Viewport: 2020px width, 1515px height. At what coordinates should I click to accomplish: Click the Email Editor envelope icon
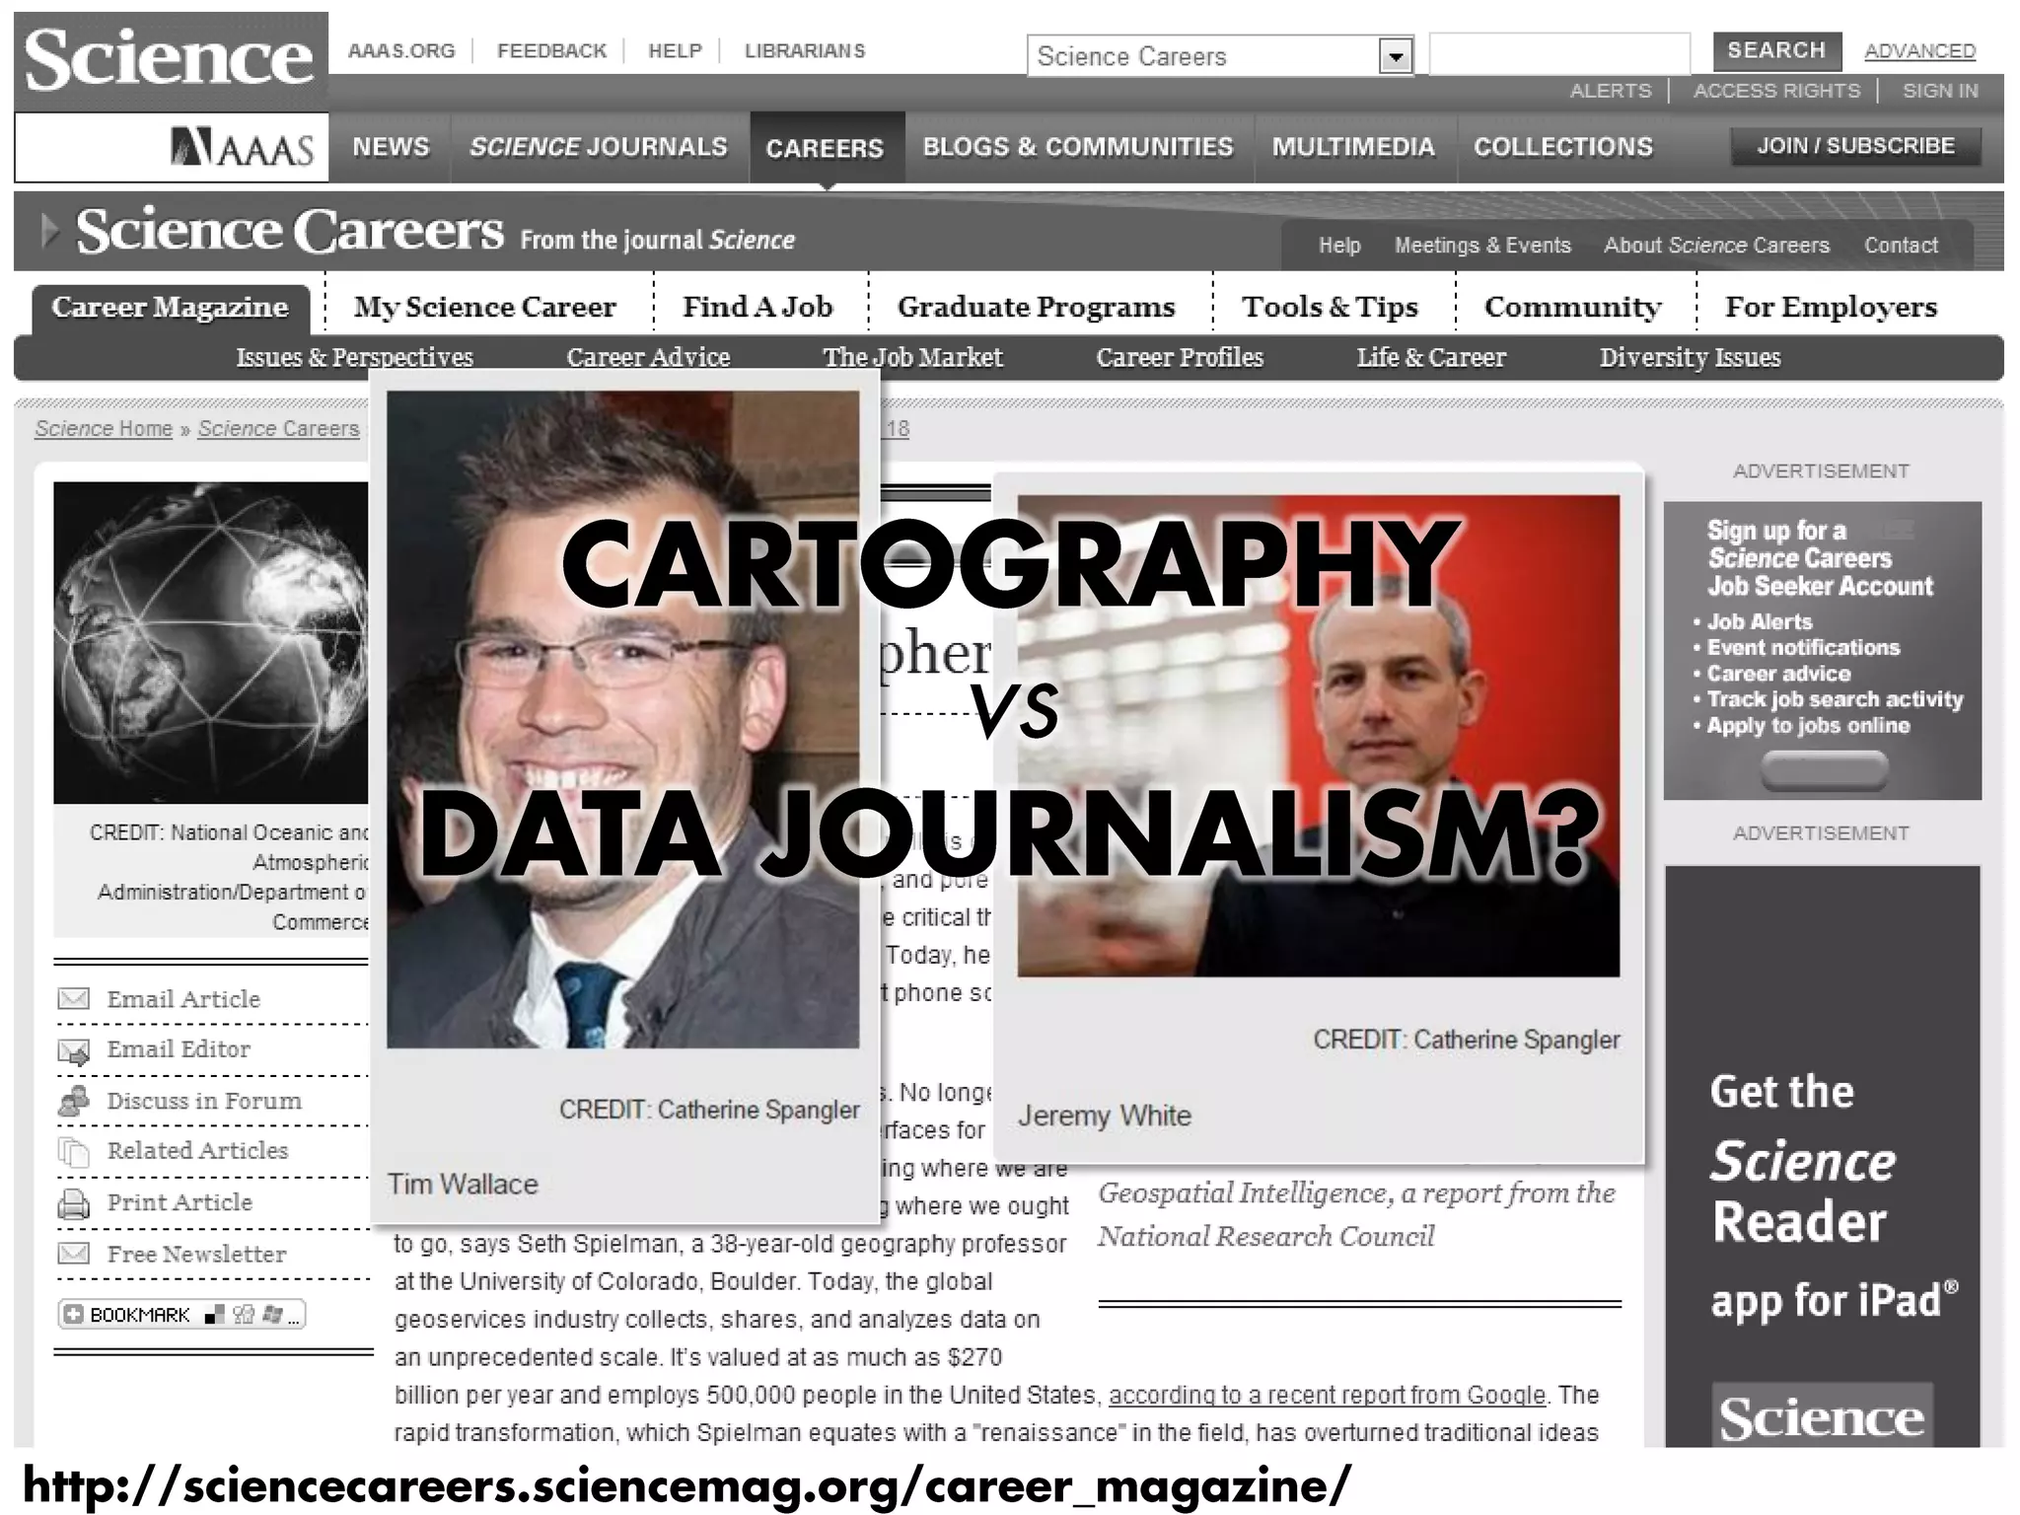pyautogui.click(x=74, y=1051)
